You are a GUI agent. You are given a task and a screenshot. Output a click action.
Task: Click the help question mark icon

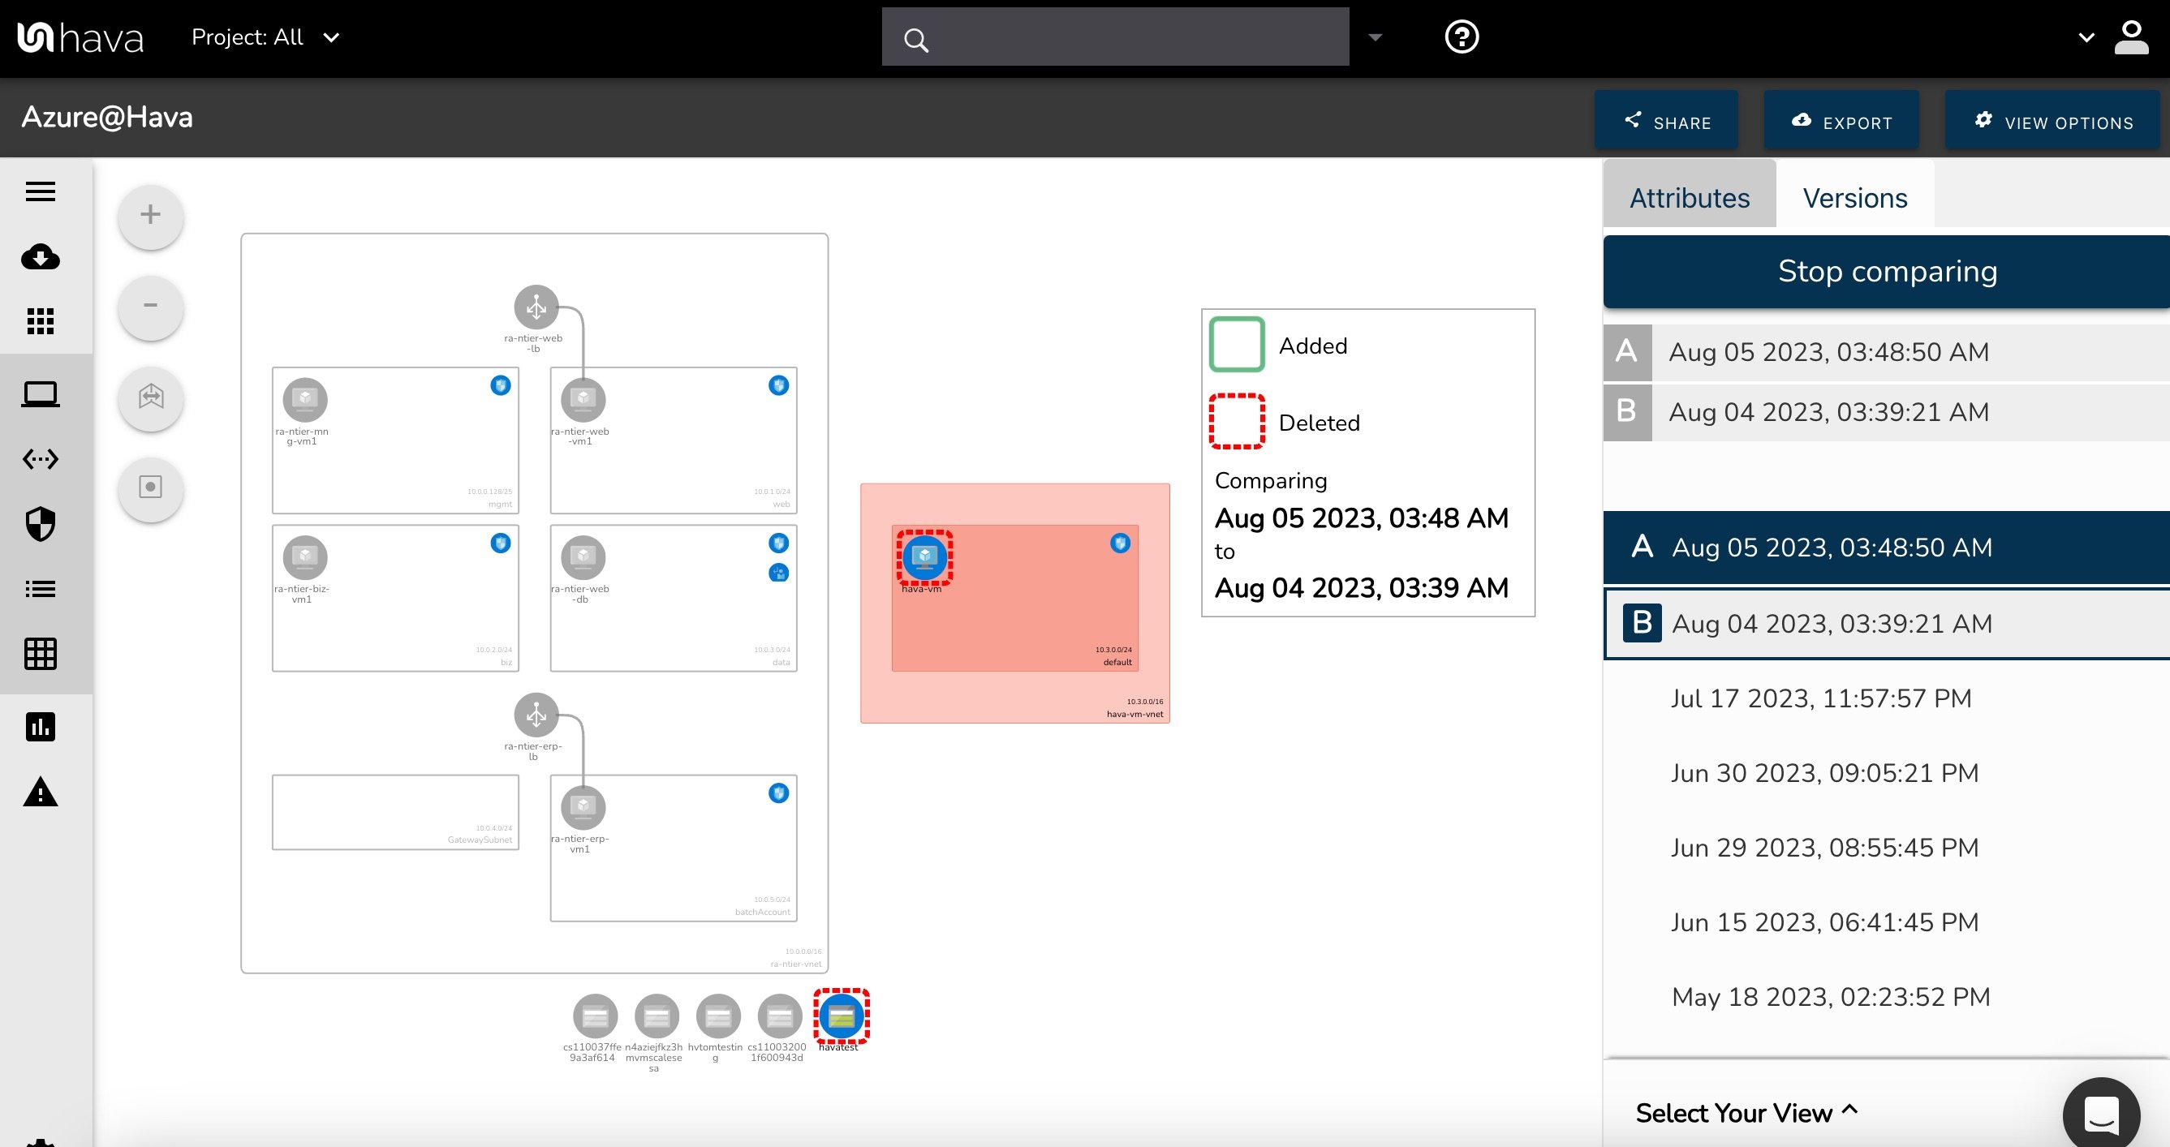click(x=1462, y=37)
